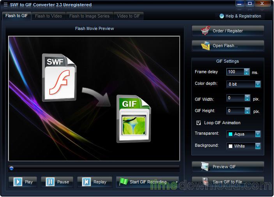
Task: Toggle the Loop GIF Animation checkbox
Action: (x=199, y=123)
